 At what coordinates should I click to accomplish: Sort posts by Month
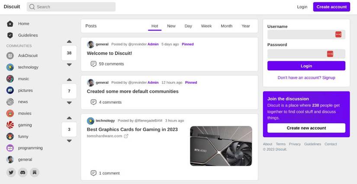227,26
